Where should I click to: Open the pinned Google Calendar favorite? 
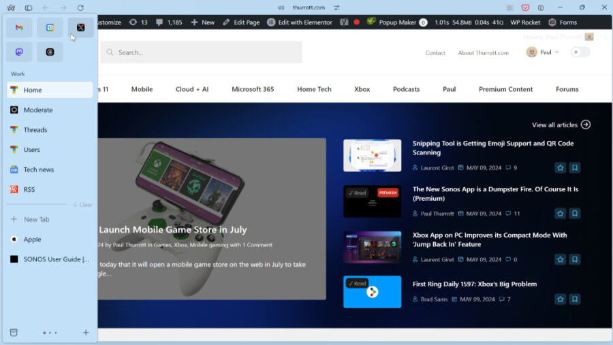[x=50, y=28]
